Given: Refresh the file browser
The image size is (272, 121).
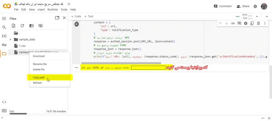Looking at the screenshot, I should 22,26.
